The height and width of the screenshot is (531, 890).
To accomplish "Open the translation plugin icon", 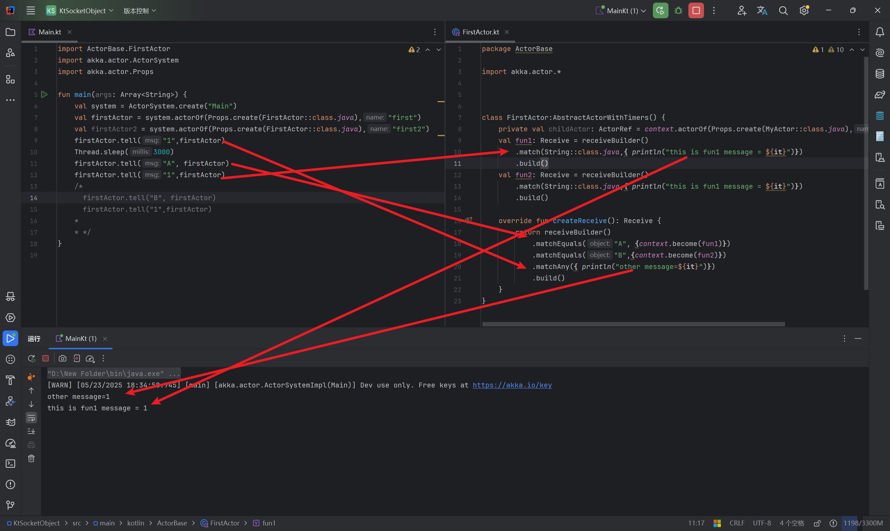I will tap(762, 10).
